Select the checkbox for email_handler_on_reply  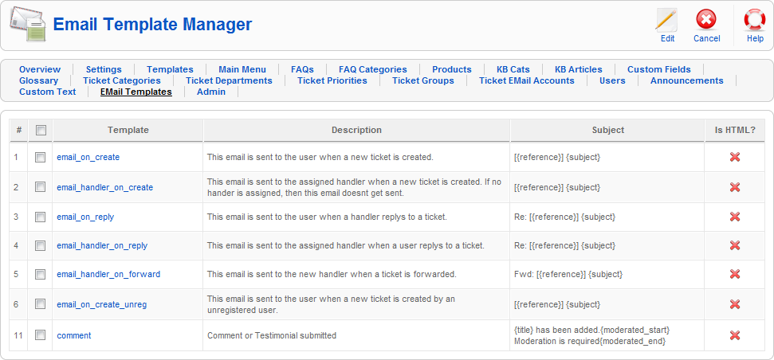[41, 245]
